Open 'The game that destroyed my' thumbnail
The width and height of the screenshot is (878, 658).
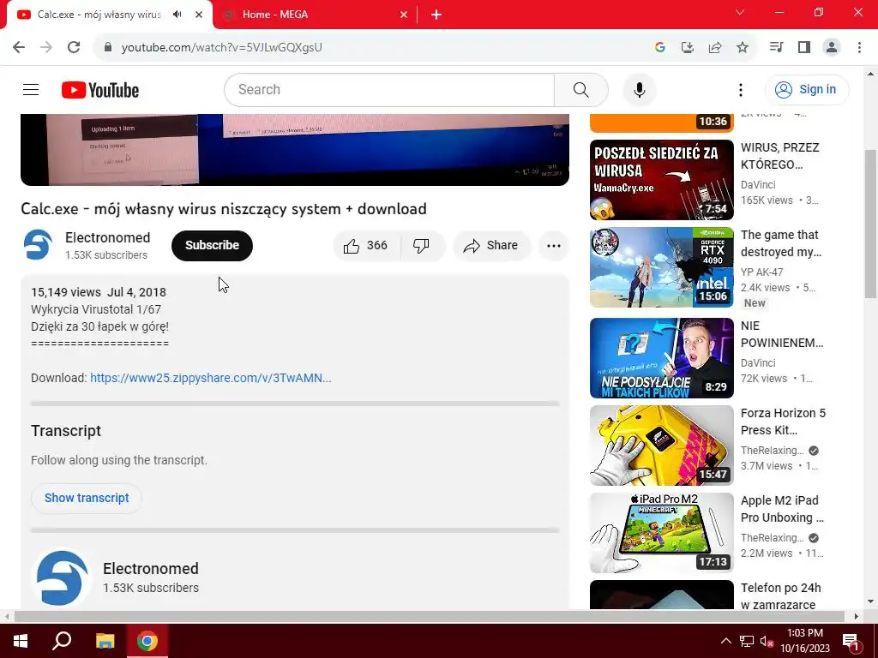[x=661, y=267]
